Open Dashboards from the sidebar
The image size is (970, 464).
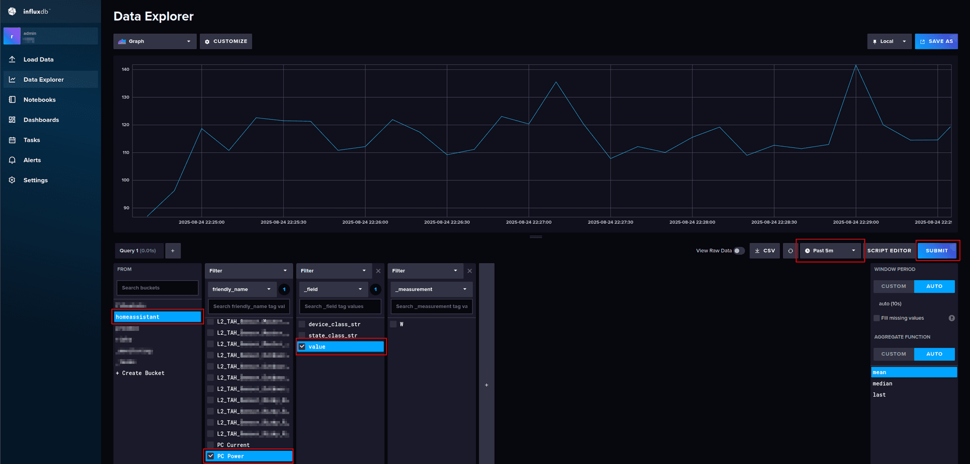pos(12,120)
